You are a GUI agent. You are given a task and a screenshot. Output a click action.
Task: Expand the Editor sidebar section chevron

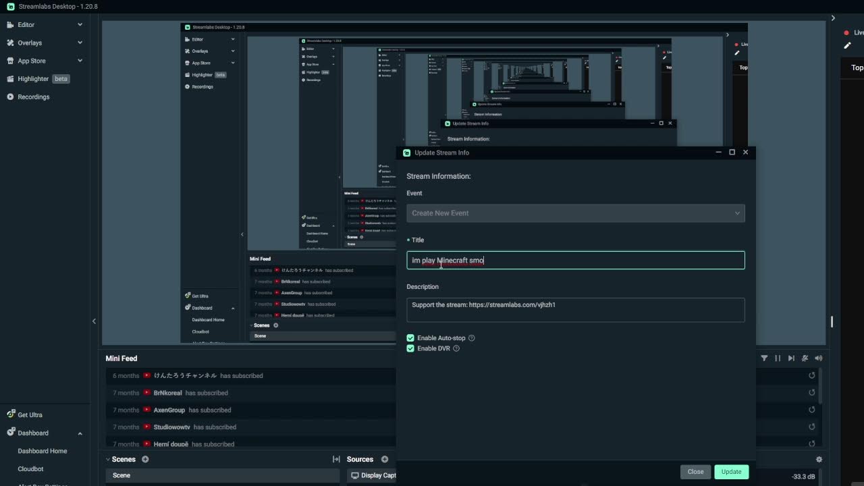pyautogui.click(x=80, y=25)
